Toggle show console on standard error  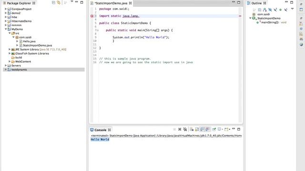click(x=208, y=129)
